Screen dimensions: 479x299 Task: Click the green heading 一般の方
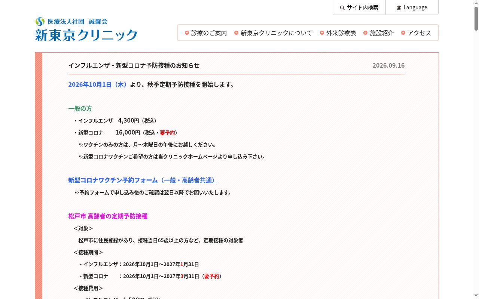(80, 108)
